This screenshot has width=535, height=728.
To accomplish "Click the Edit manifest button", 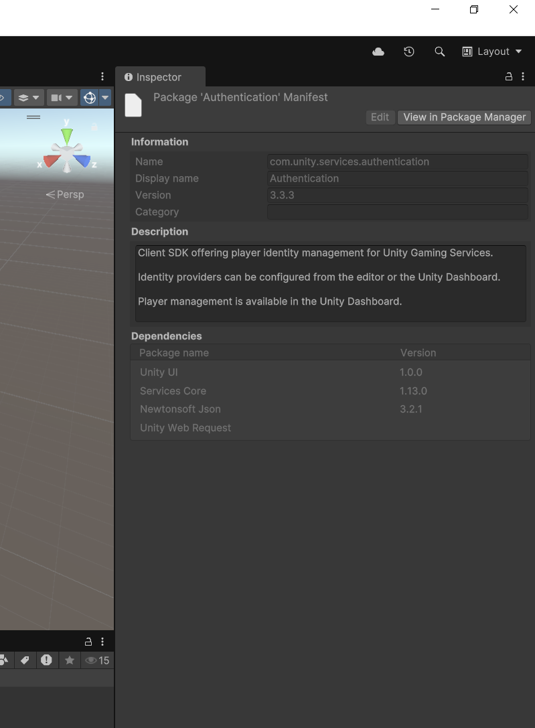I will [x=380, y=117].
